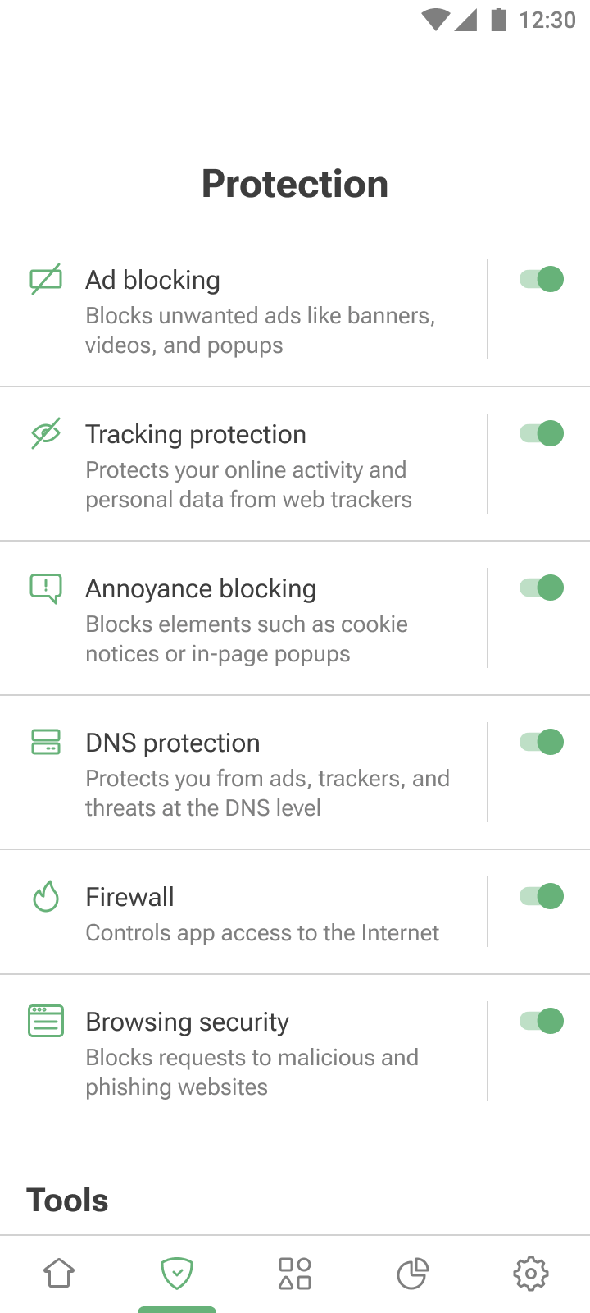Image resolution: width=590 pixels, height=1313 pixels.
Task: Open DNS protection details description
Action: [267, 793]
